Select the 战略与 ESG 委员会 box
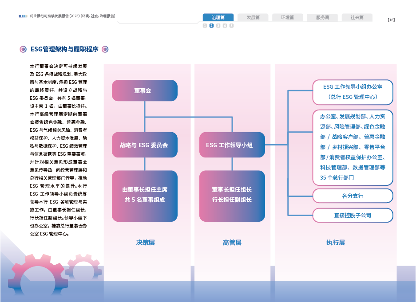416x302 pixels. 144,145
